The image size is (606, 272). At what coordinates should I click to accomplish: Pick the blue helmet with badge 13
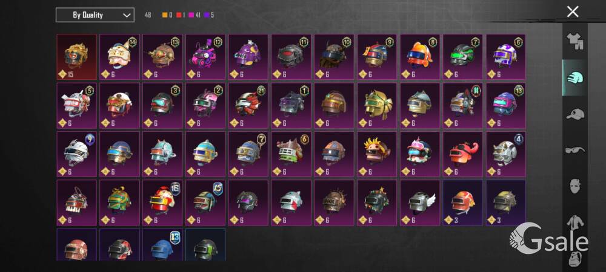point(162,245)
